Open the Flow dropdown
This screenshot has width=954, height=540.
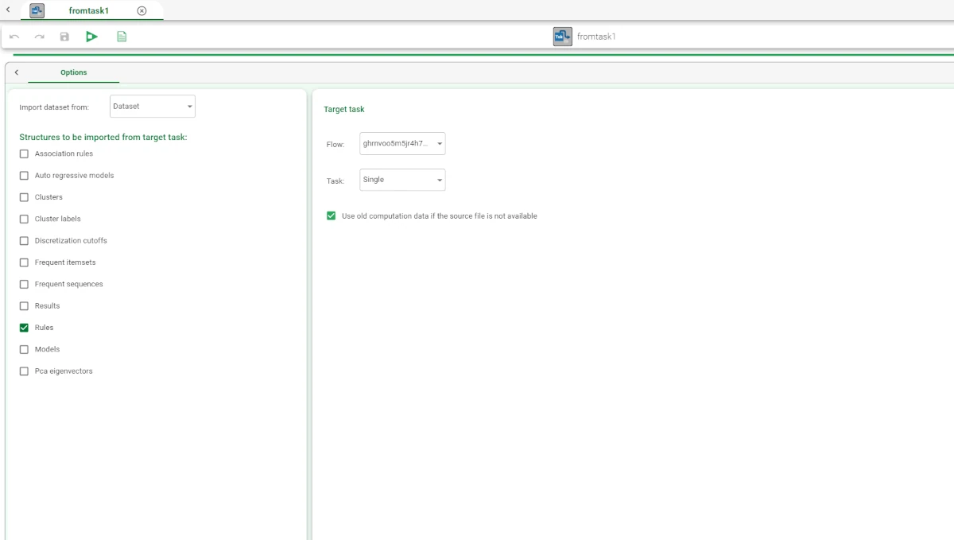click(402, 144)
